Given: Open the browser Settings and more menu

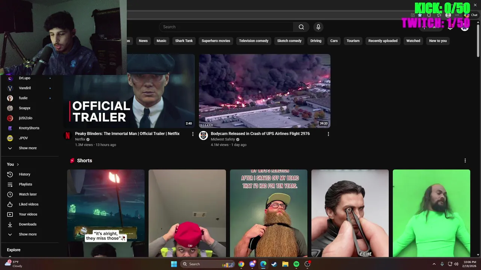Looking at the screenshot, I should pyautogui.click(x=457, y=15).
